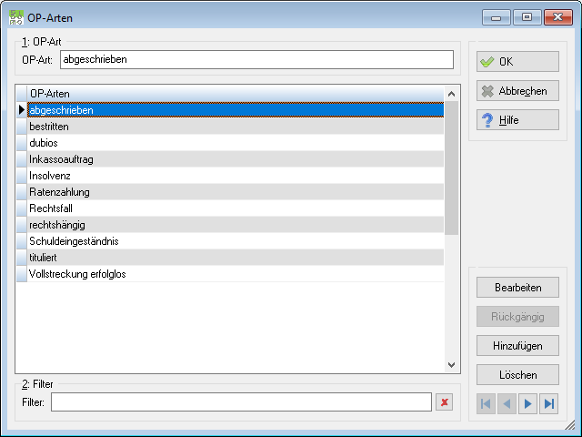The width and height of the screenshot is (582, 437).
Task: Click the OP-Arten app icon in title bar
Action: [x=16, y=17]
